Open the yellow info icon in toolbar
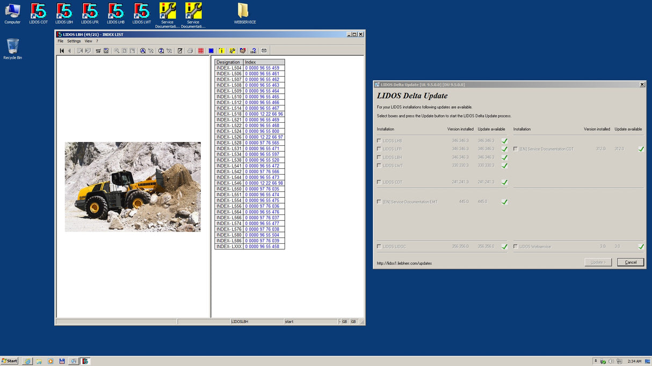The height and width of the screenshot is (366, 652). click(221, 51)
